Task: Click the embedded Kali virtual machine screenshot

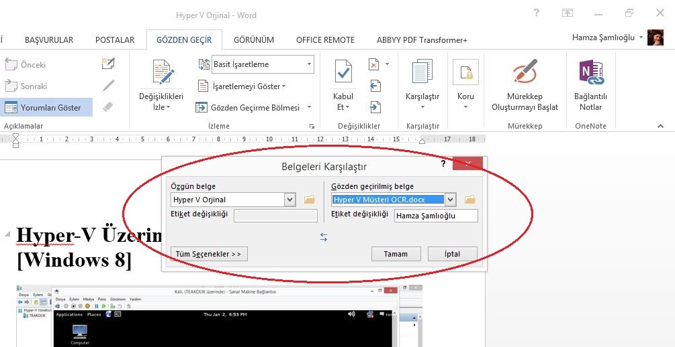Action: point(219,316)
